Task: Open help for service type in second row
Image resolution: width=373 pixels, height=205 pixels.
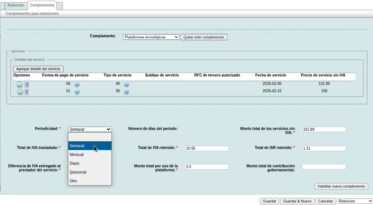Action: (x=127, y=92)
